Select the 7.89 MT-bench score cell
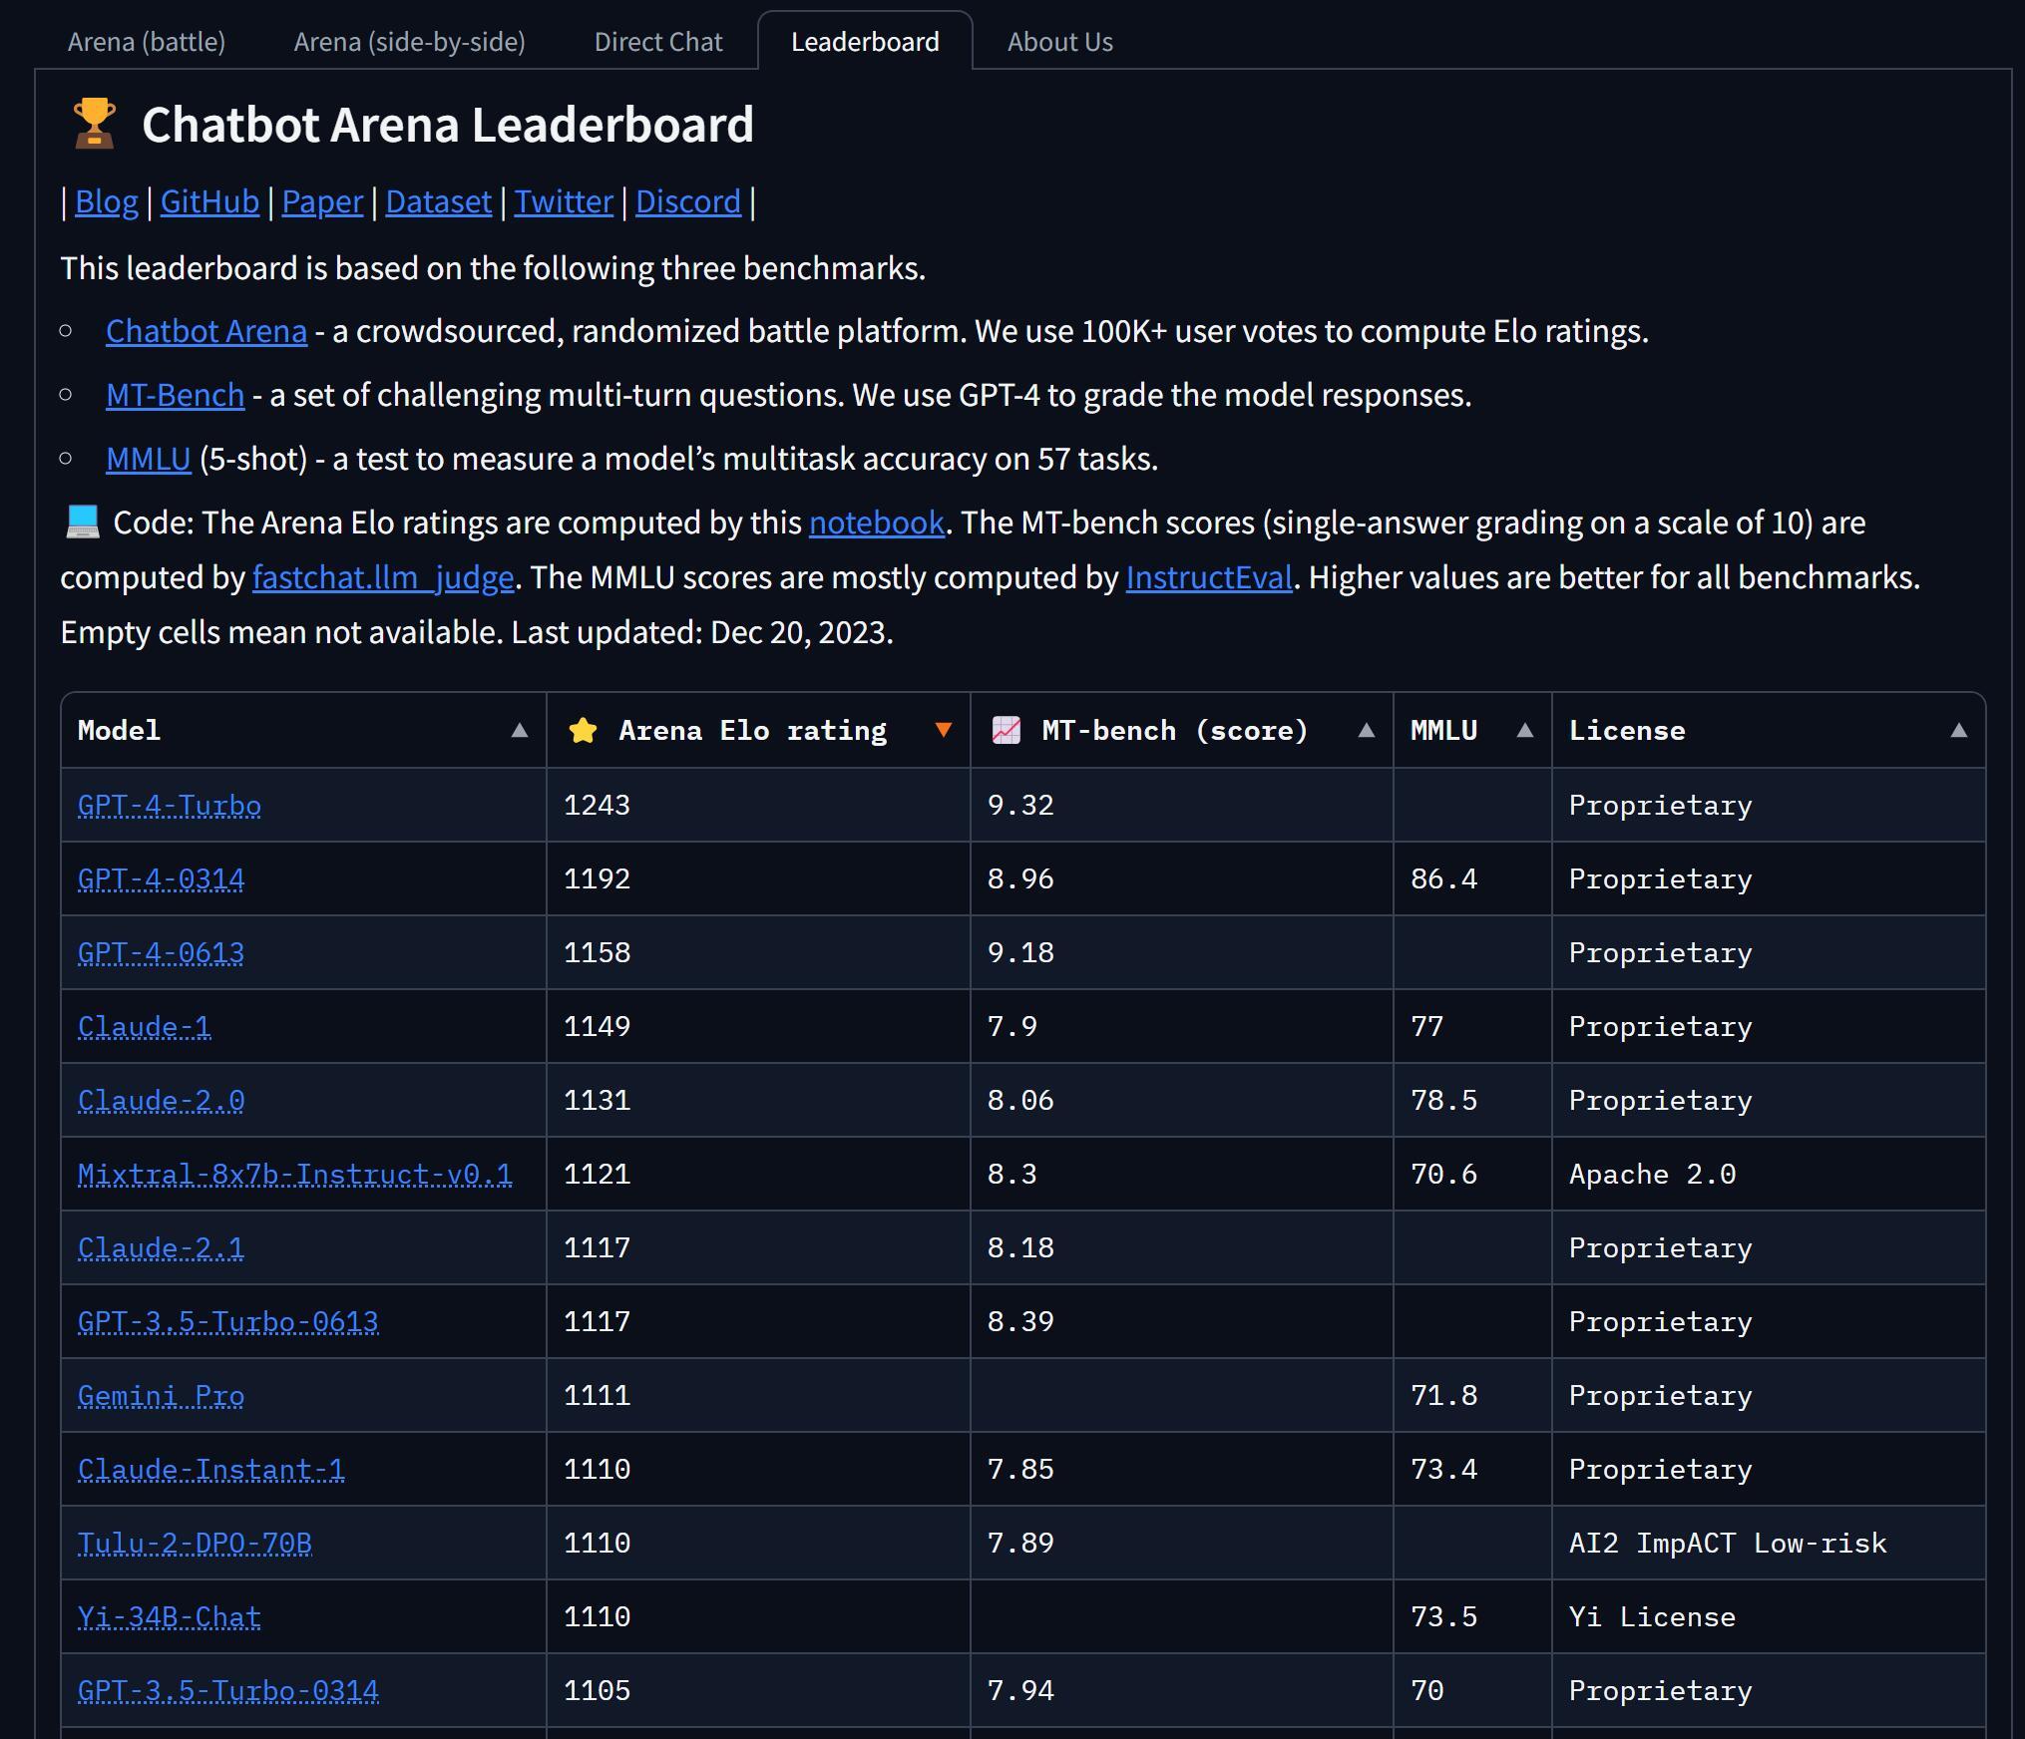 1181,1544
